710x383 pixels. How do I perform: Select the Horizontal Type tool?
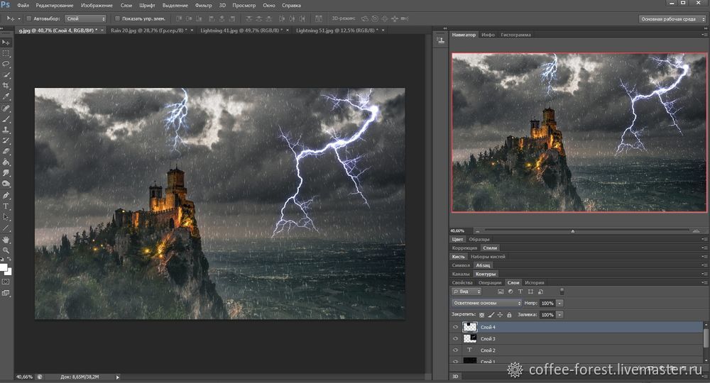click(x=6, y=206)
